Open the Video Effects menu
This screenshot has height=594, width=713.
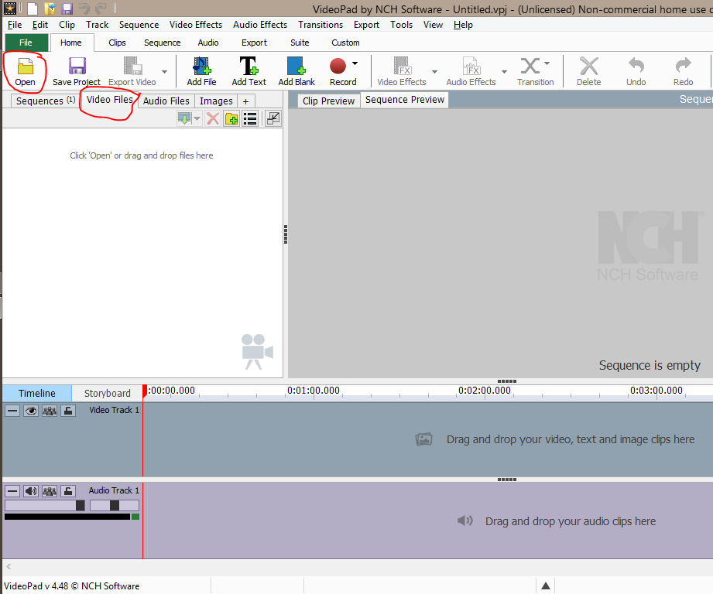(x=196, y=25)
